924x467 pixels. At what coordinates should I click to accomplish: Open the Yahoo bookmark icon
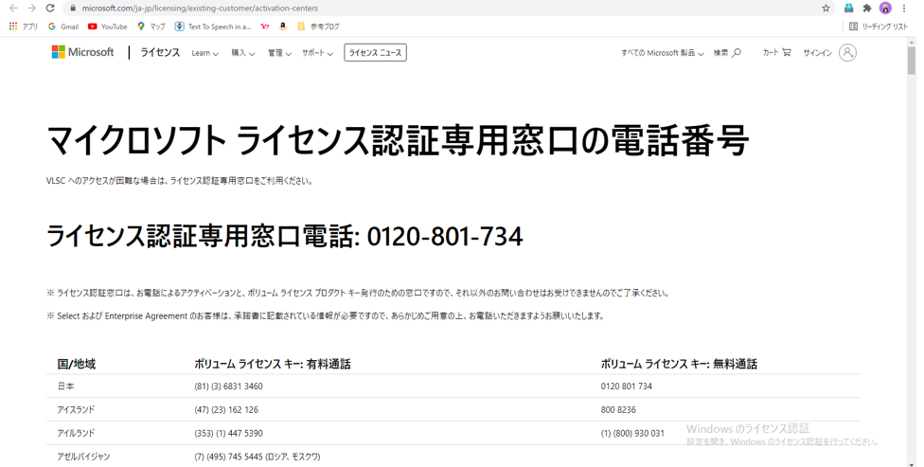coord(265,27)
